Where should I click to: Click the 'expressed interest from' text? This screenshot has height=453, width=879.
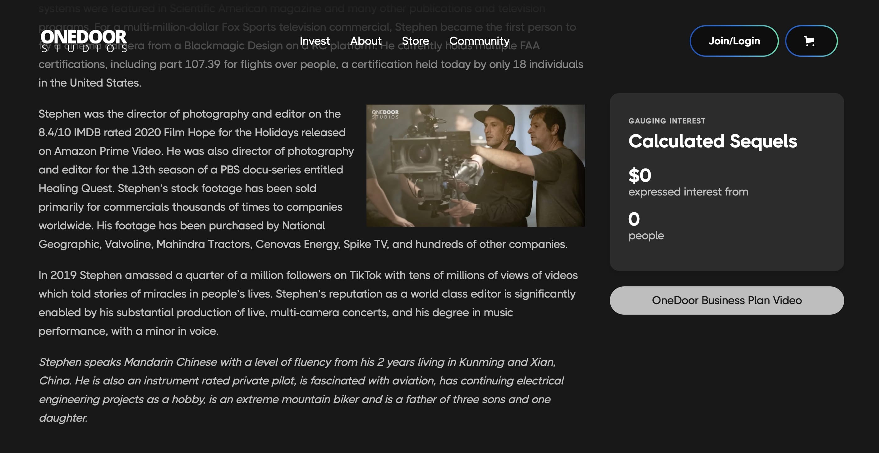tap(688, 192)
